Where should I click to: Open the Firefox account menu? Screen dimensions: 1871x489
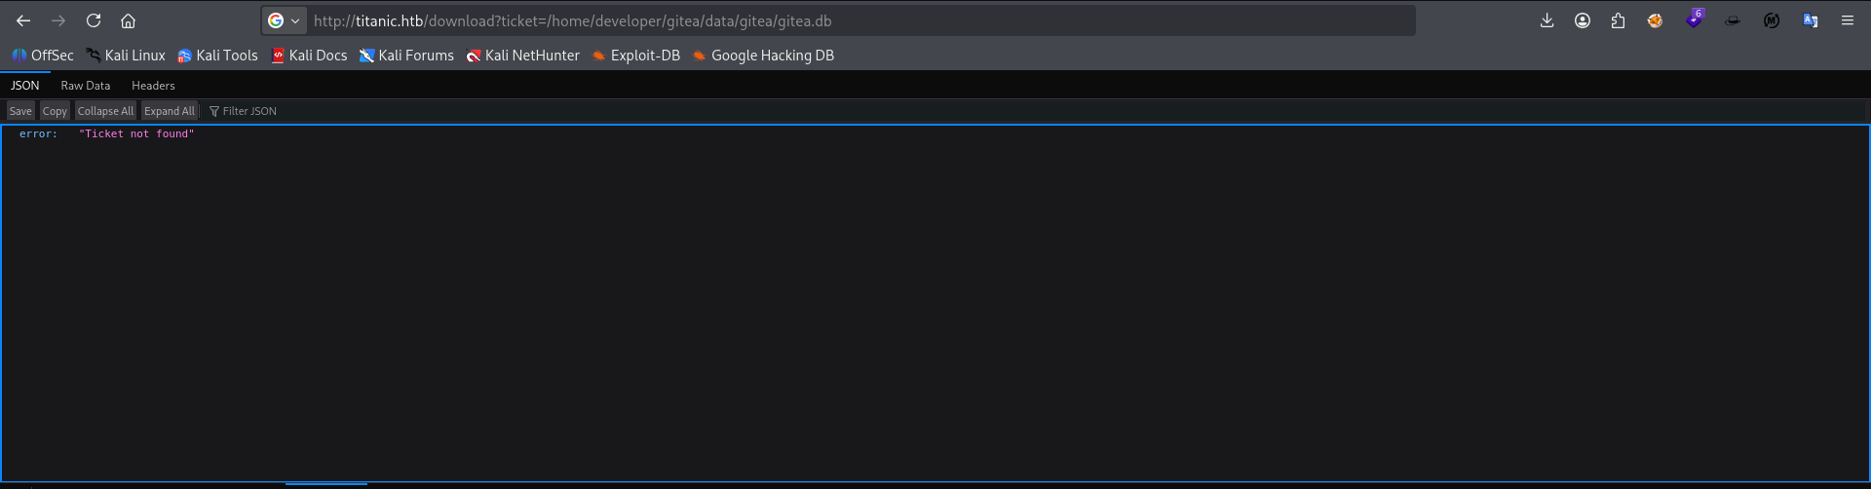[1583, 20]
